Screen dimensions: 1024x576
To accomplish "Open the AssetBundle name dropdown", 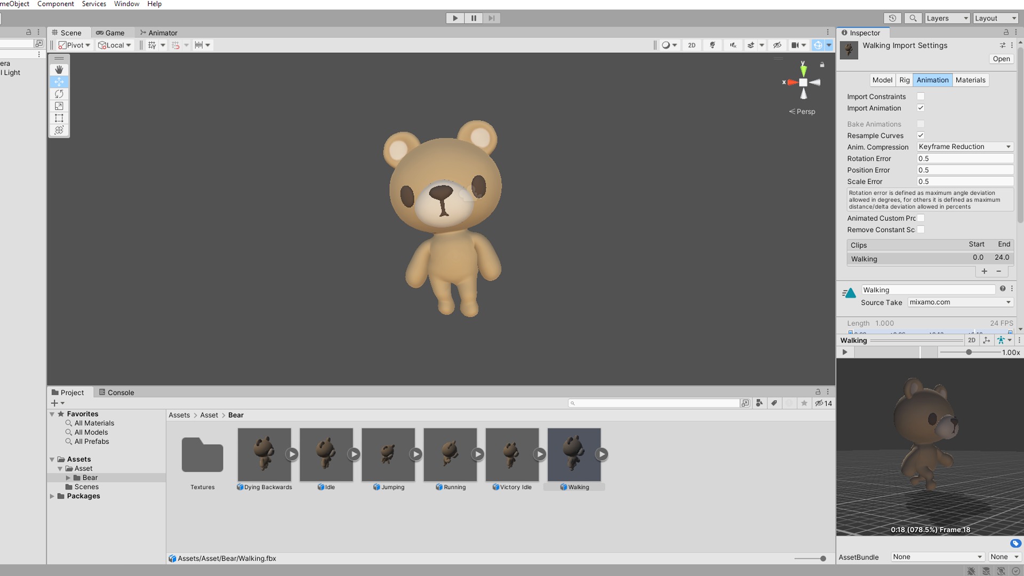I will 938,557.
